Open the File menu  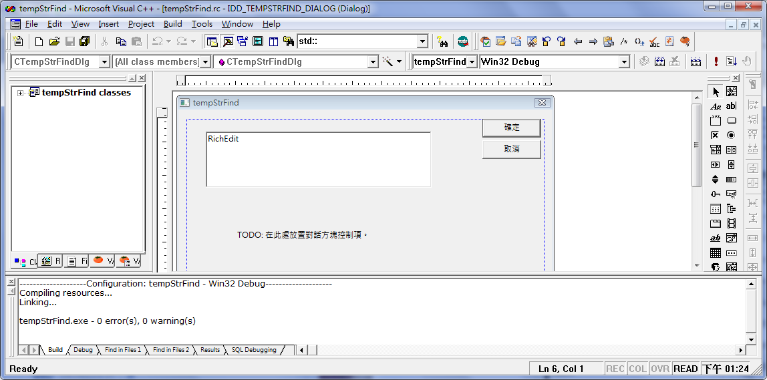pos(31,24)
